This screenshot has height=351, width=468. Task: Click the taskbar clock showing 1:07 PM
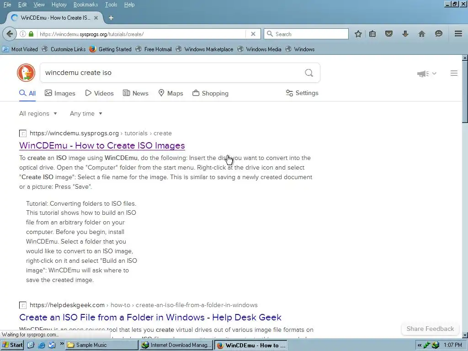click(453, 345)
